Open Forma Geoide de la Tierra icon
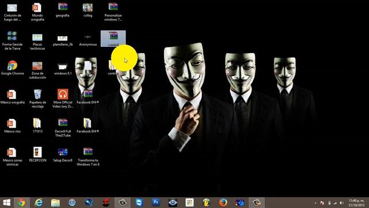 click(12, 40)
